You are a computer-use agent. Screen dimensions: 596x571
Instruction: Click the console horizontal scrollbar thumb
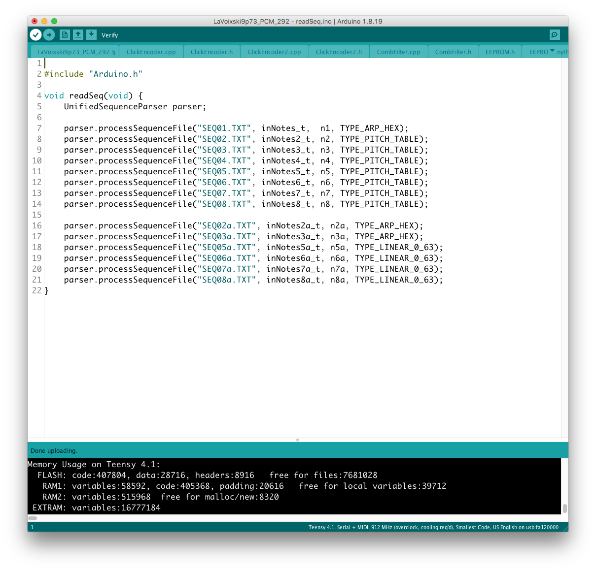pyautogui.click(x=33, y=518)
